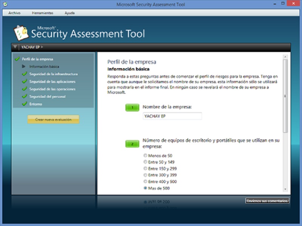Open Información básica in the sidebar
The width and height of the screenshot is (302, 226).
pyautogui.click(x=44, y=67)
